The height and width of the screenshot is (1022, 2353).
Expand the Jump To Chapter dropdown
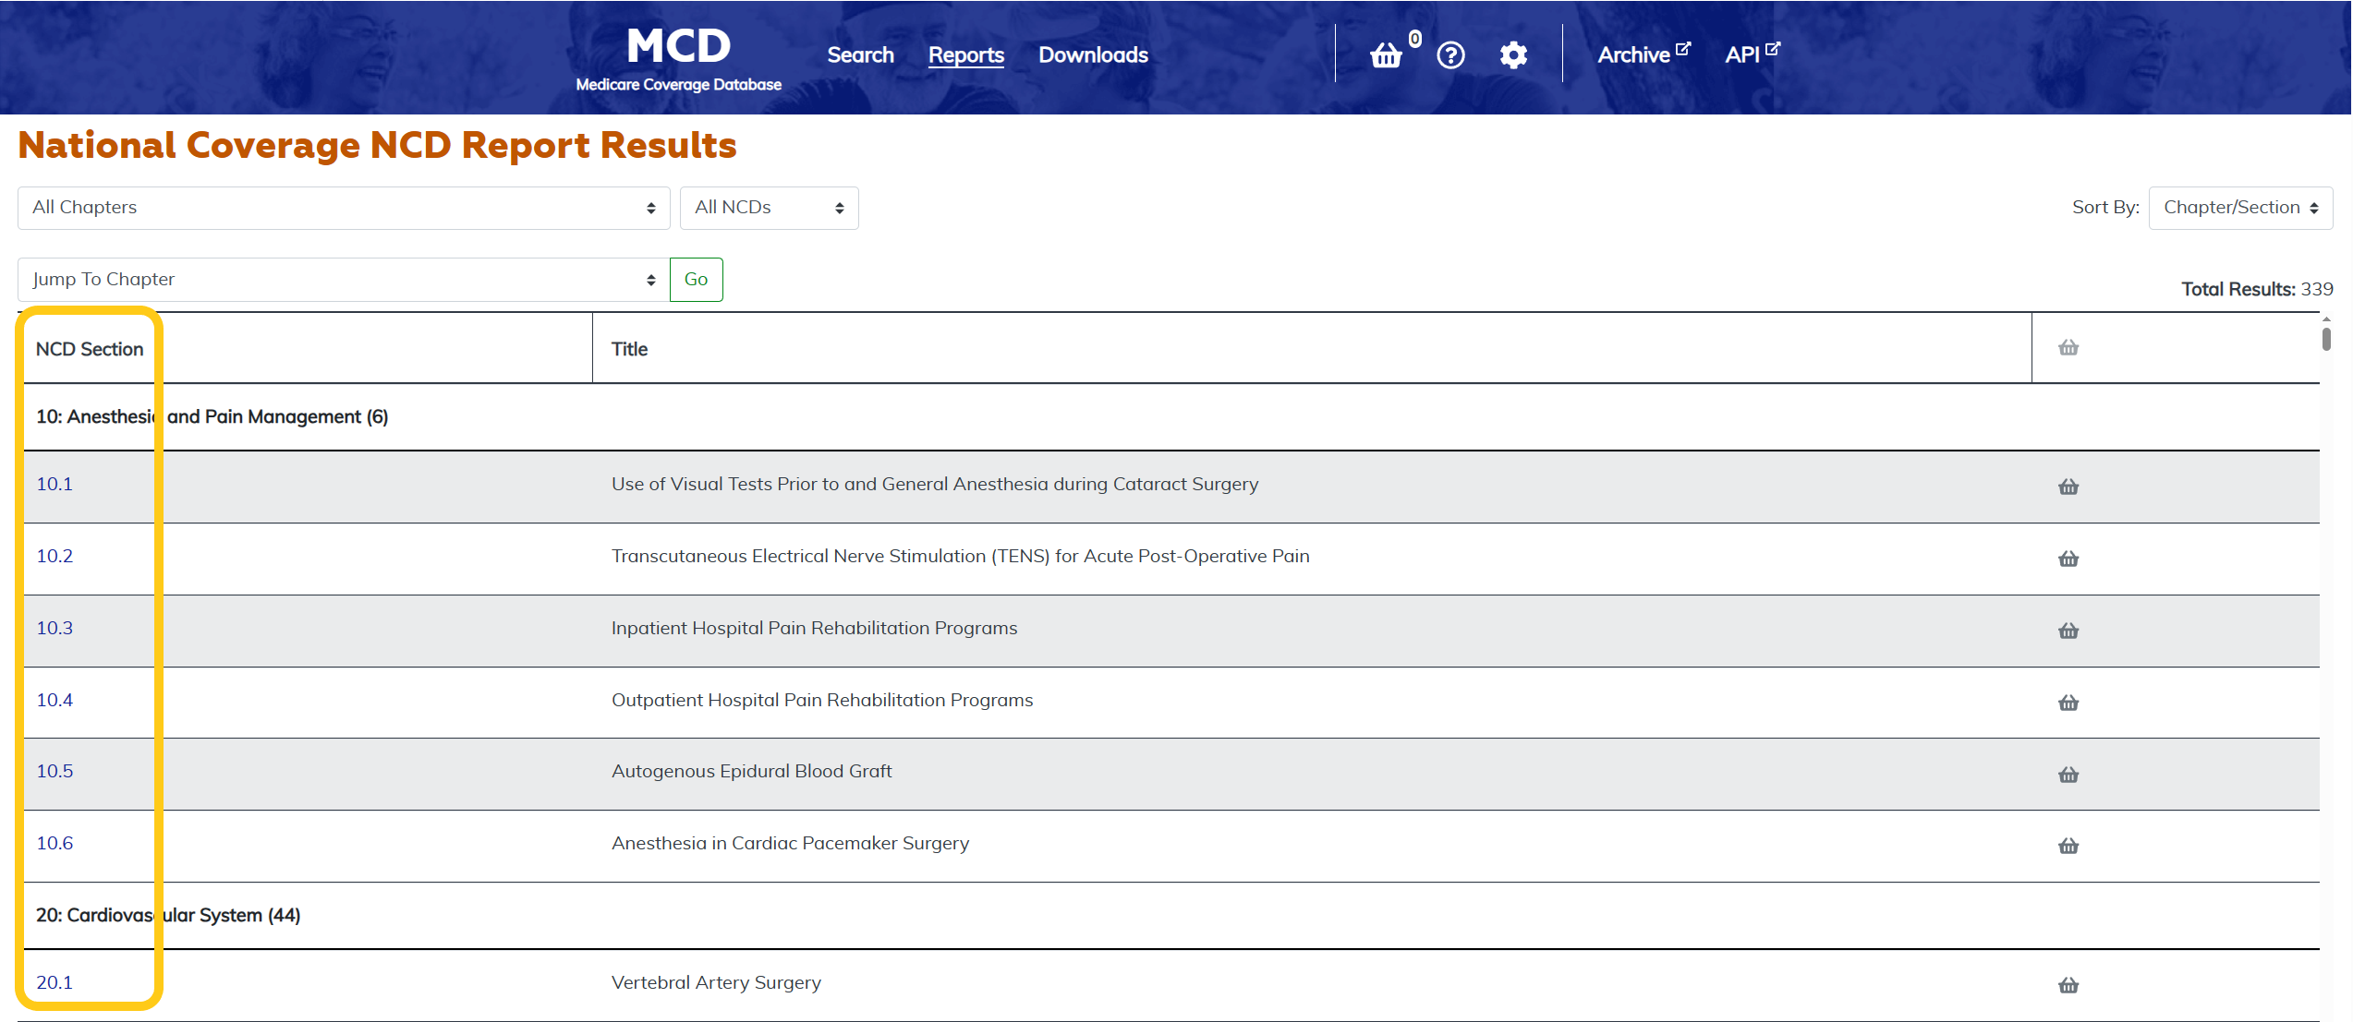[343, 280]
